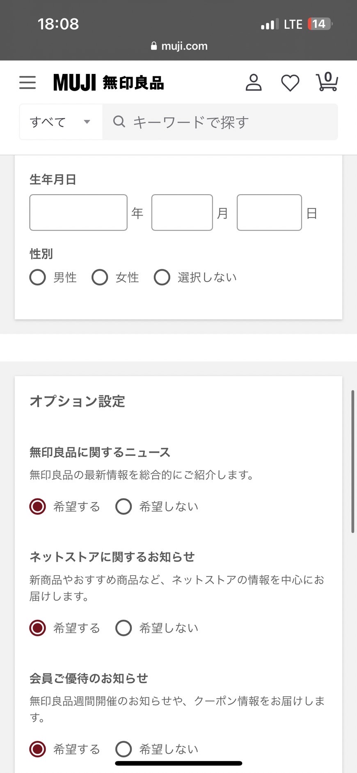Tap the search magnifier icon

(119, 122)
